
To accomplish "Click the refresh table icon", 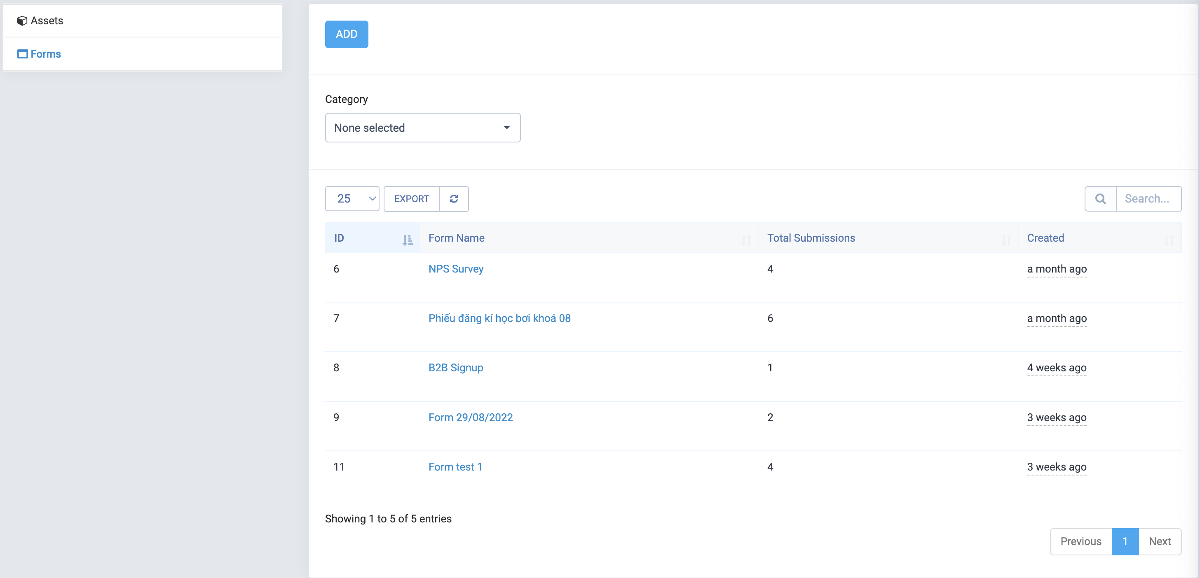I will [454, 199].
